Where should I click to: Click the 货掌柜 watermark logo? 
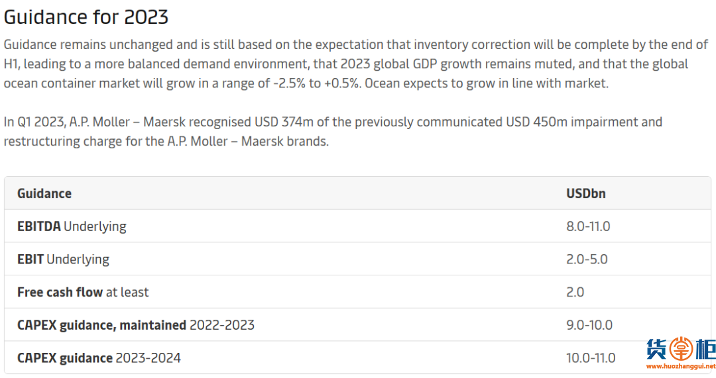tap(680, 349)
